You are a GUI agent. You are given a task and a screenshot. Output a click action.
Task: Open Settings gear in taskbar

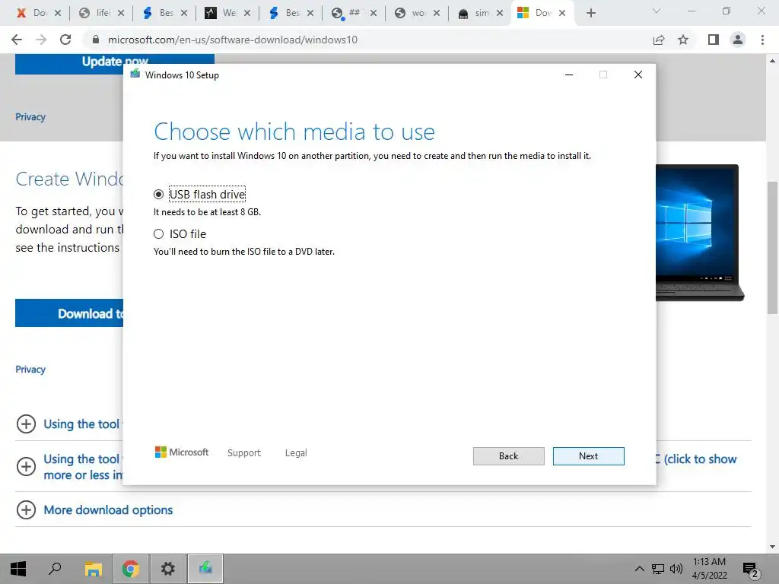[x=168, y=569]
